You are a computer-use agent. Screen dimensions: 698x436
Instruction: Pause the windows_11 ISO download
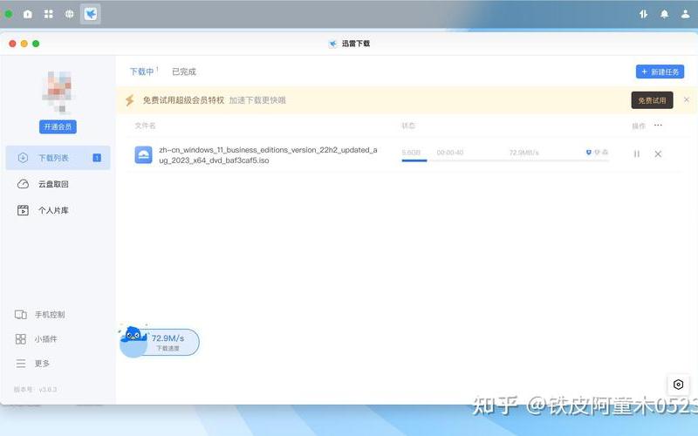click(x=637, y=154)
